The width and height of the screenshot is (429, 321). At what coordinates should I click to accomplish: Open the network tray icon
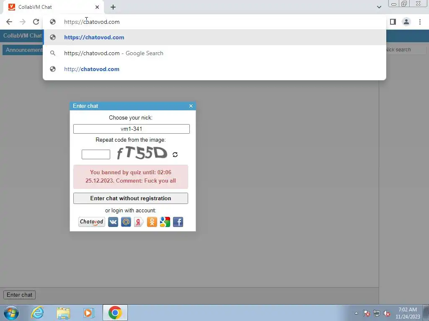377,313
